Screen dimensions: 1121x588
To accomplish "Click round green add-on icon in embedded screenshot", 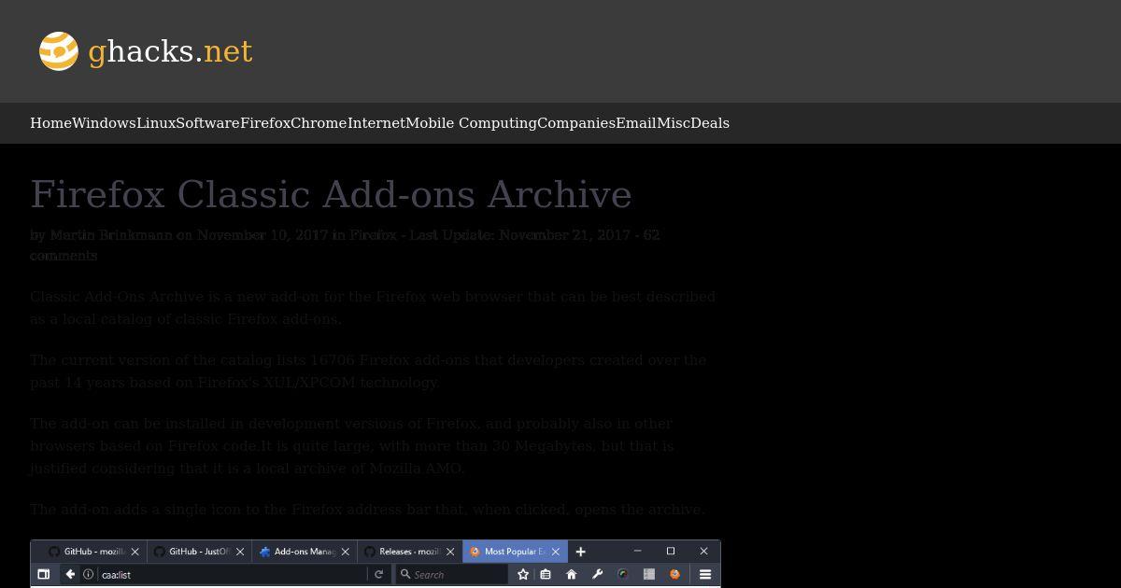I will pyautogui.click(x=622, y=574).
